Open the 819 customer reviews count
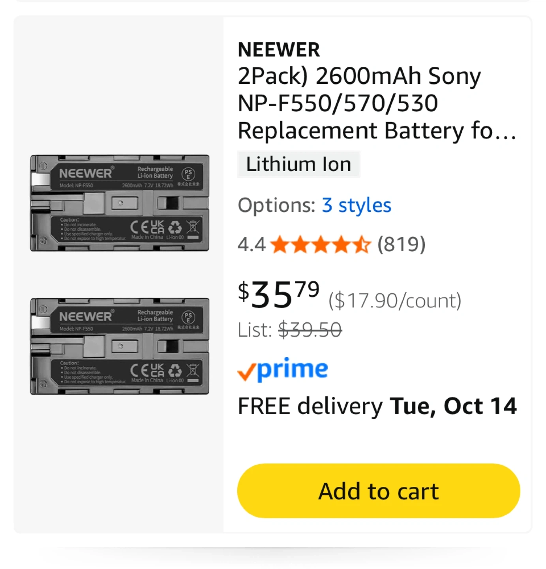The height and width of the screenshot is (569, 546). point(401,244)
